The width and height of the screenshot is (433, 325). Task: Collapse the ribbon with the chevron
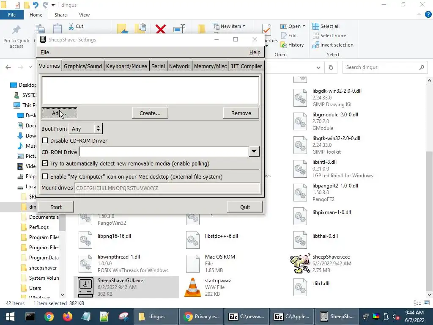click(419, 15)
